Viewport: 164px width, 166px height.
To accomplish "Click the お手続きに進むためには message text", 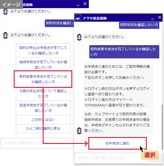I will click(118, 86).
